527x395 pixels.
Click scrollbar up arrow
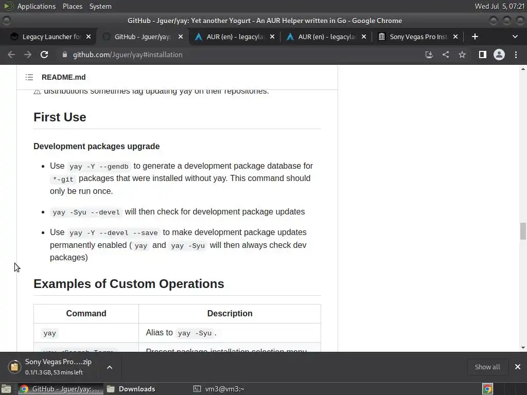(523, 69)
